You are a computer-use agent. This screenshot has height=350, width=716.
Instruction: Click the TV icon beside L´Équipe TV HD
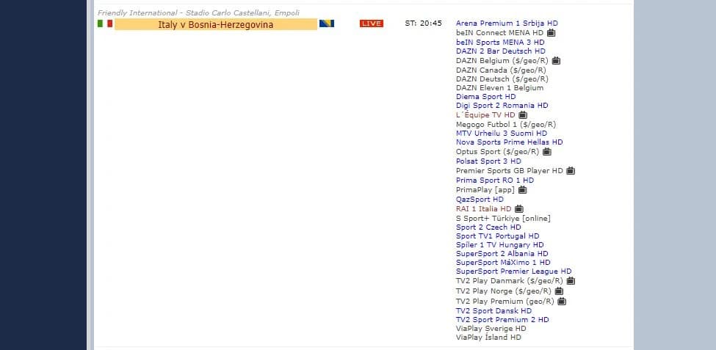(523, 115)
